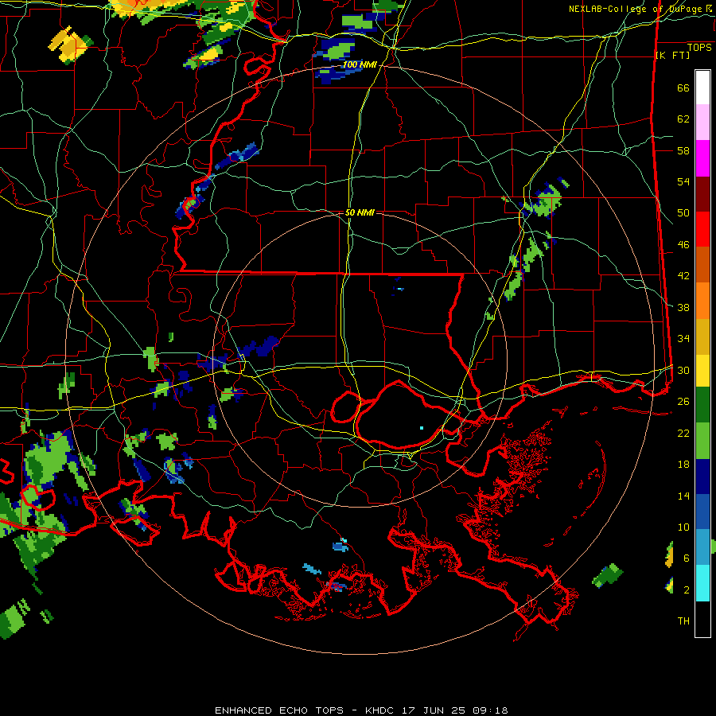Image resolution: width=716 pixels, height=716 pixels.
Task: Click the '34' legend value
Action: tap(683, 338)
